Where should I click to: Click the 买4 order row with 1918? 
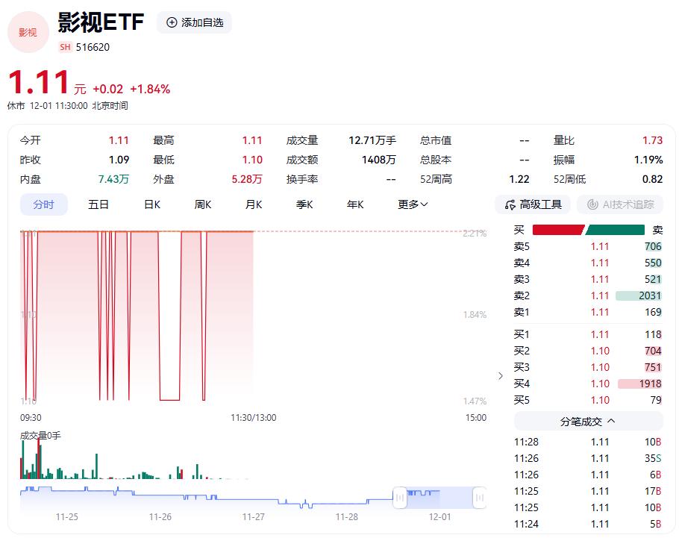pyautogui.click(x=588, y=384)
